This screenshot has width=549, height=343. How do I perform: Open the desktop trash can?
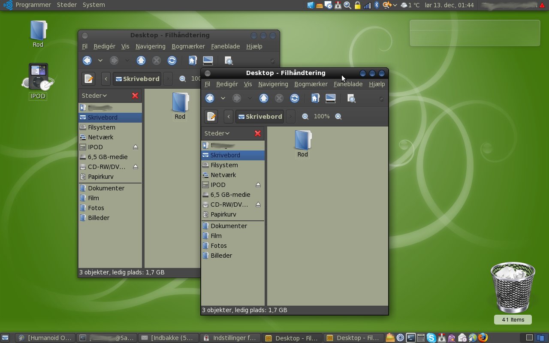click(513, 288)
